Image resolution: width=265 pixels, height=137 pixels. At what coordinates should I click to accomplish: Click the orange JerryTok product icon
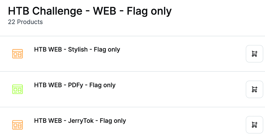coord(17,124)
